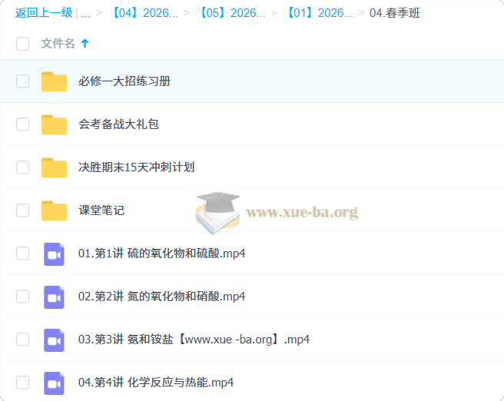Viewport: 504px width, 401px height.
Task: Toggle the sort arrow next to 文件名
Action: coord(85,44)
